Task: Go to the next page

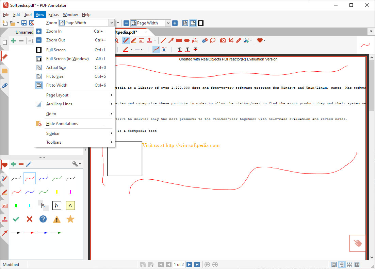Action: click(189, 265)
